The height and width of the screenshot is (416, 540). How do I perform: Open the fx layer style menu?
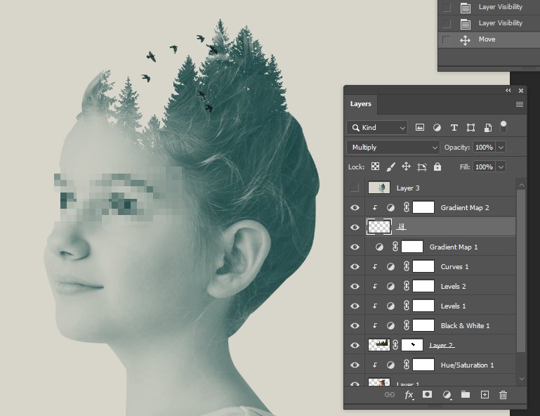409,395
